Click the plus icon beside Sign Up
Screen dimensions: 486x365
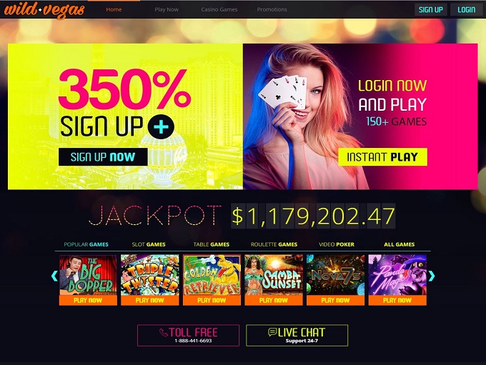[161, 126]
